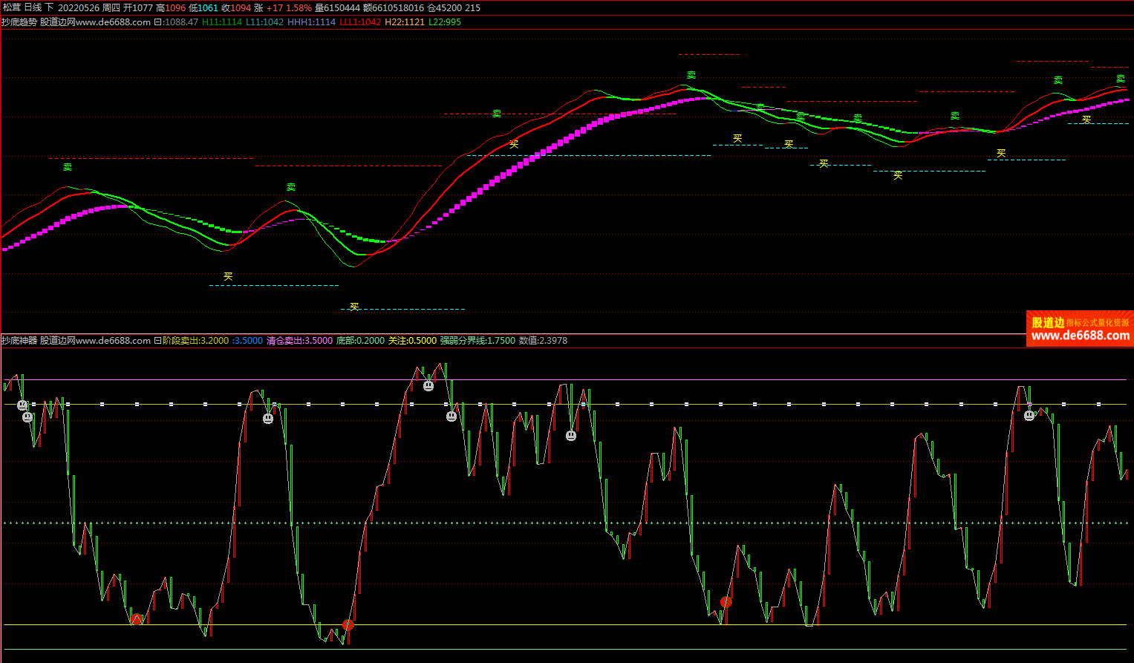Click the L22:995 indicator value
Viewport: 1134px width, 663px height.
pyautogui.click(x=445, y=22)
